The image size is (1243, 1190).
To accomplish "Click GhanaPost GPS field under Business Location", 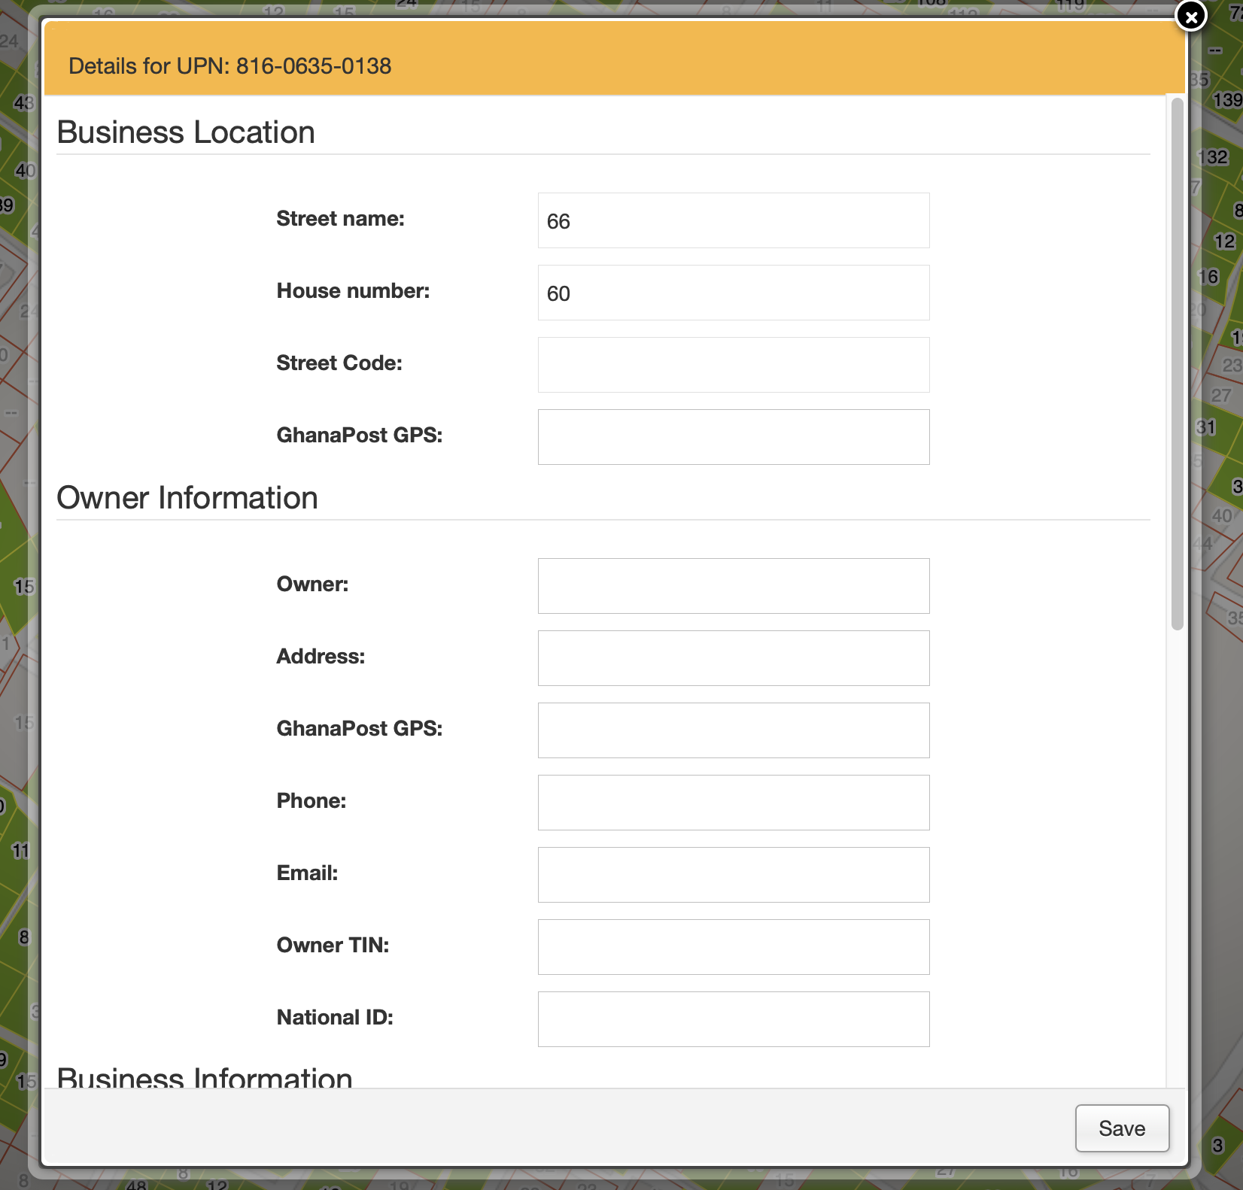I will (x=733, y=438).
